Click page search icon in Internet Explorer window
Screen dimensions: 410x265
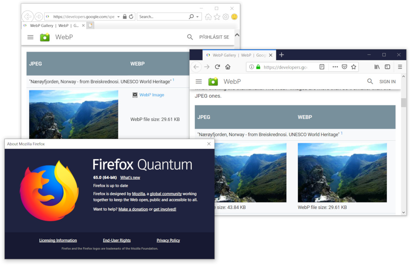point(190,37)
